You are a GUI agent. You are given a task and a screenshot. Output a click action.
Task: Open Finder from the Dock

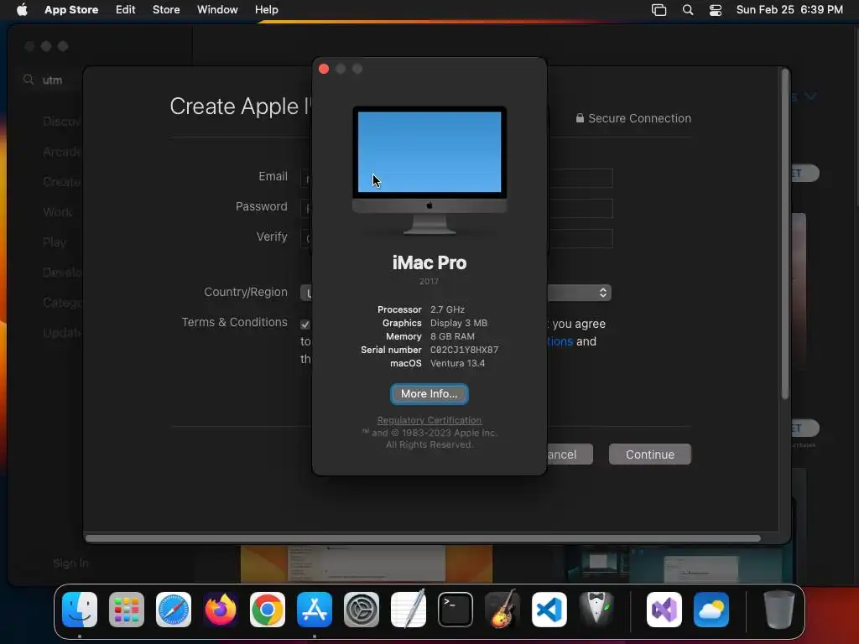[80, 610]
